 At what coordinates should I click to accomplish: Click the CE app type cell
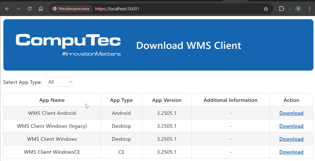click(x=121, y=152)
